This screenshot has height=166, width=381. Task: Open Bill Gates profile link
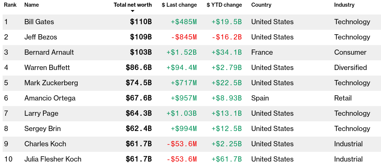39,22
